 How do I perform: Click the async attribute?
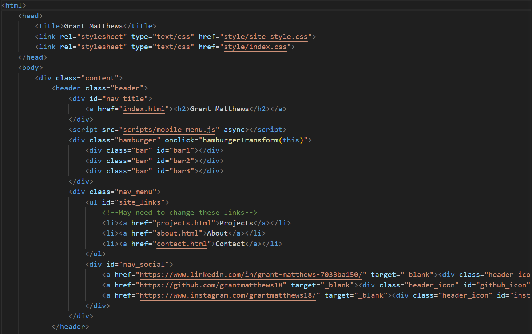point(234,130)
